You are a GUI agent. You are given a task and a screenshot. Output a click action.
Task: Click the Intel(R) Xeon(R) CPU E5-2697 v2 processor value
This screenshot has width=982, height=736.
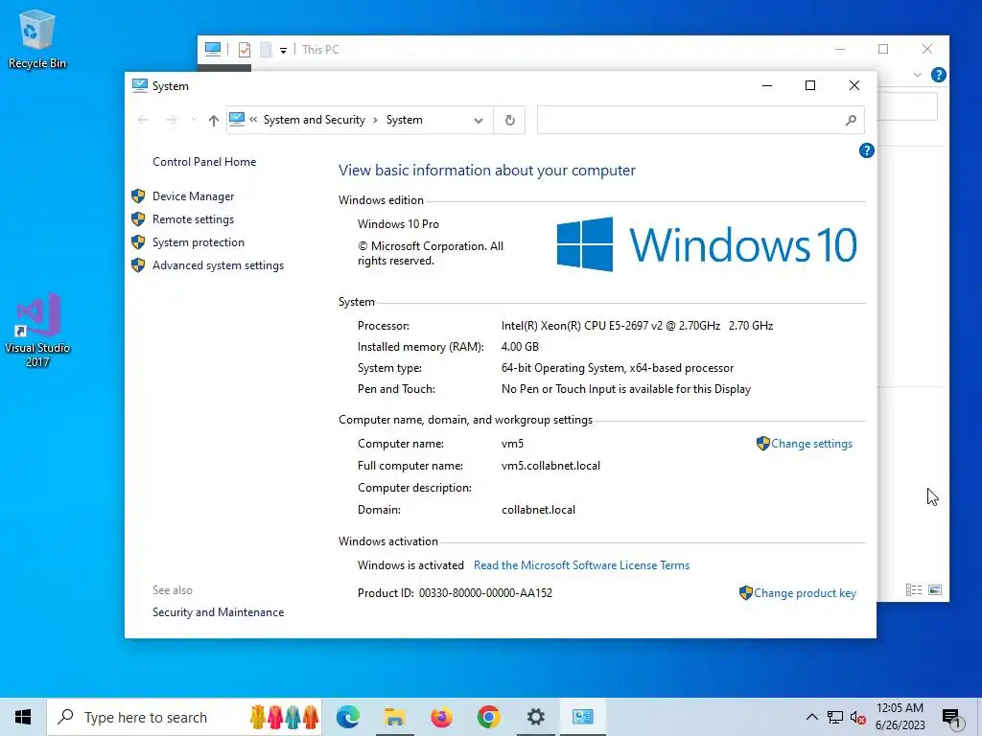point(637,326)
